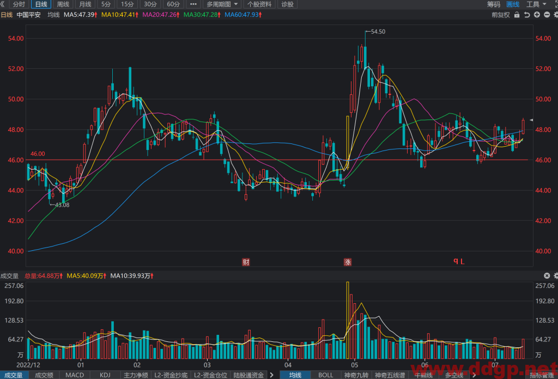Screen dimensions: 558x379
Task: Open the 工具 tools dropdown
Action: pyautogui.click(x=536, y=4)
